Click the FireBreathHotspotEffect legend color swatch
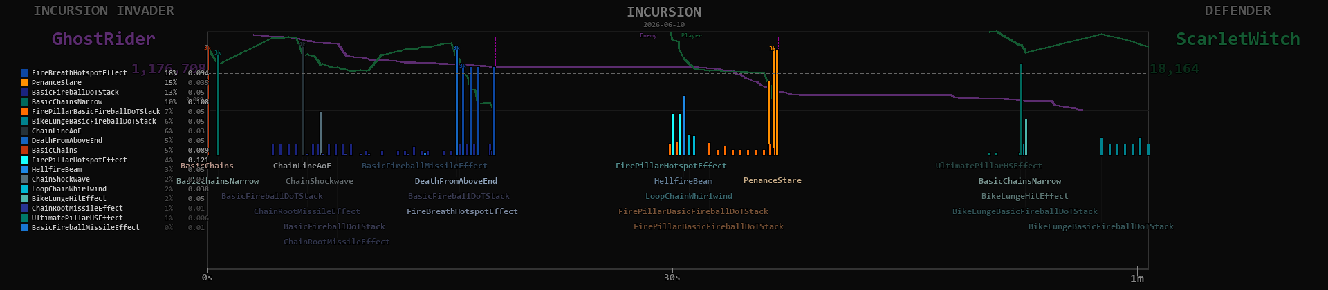 tap(24, 72)
